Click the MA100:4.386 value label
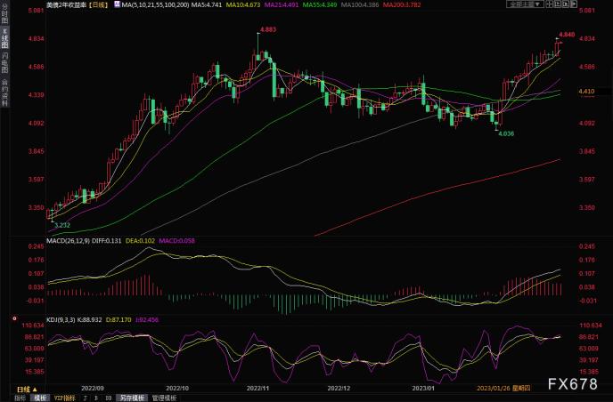 coord(360,5)
